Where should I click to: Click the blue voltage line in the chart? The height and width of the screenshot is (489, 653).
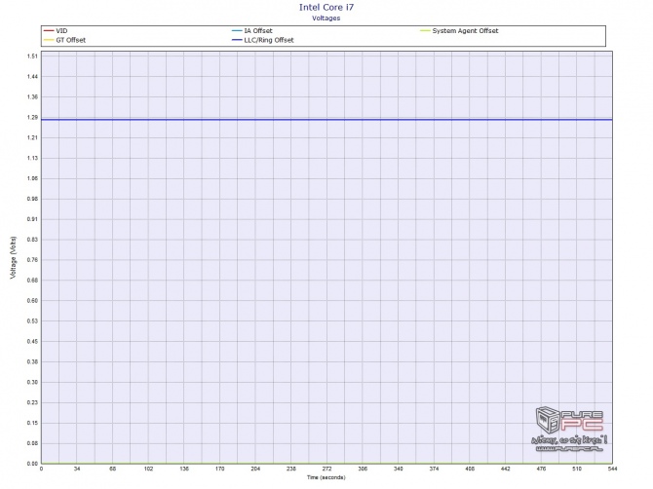click(x=326, y=120)
